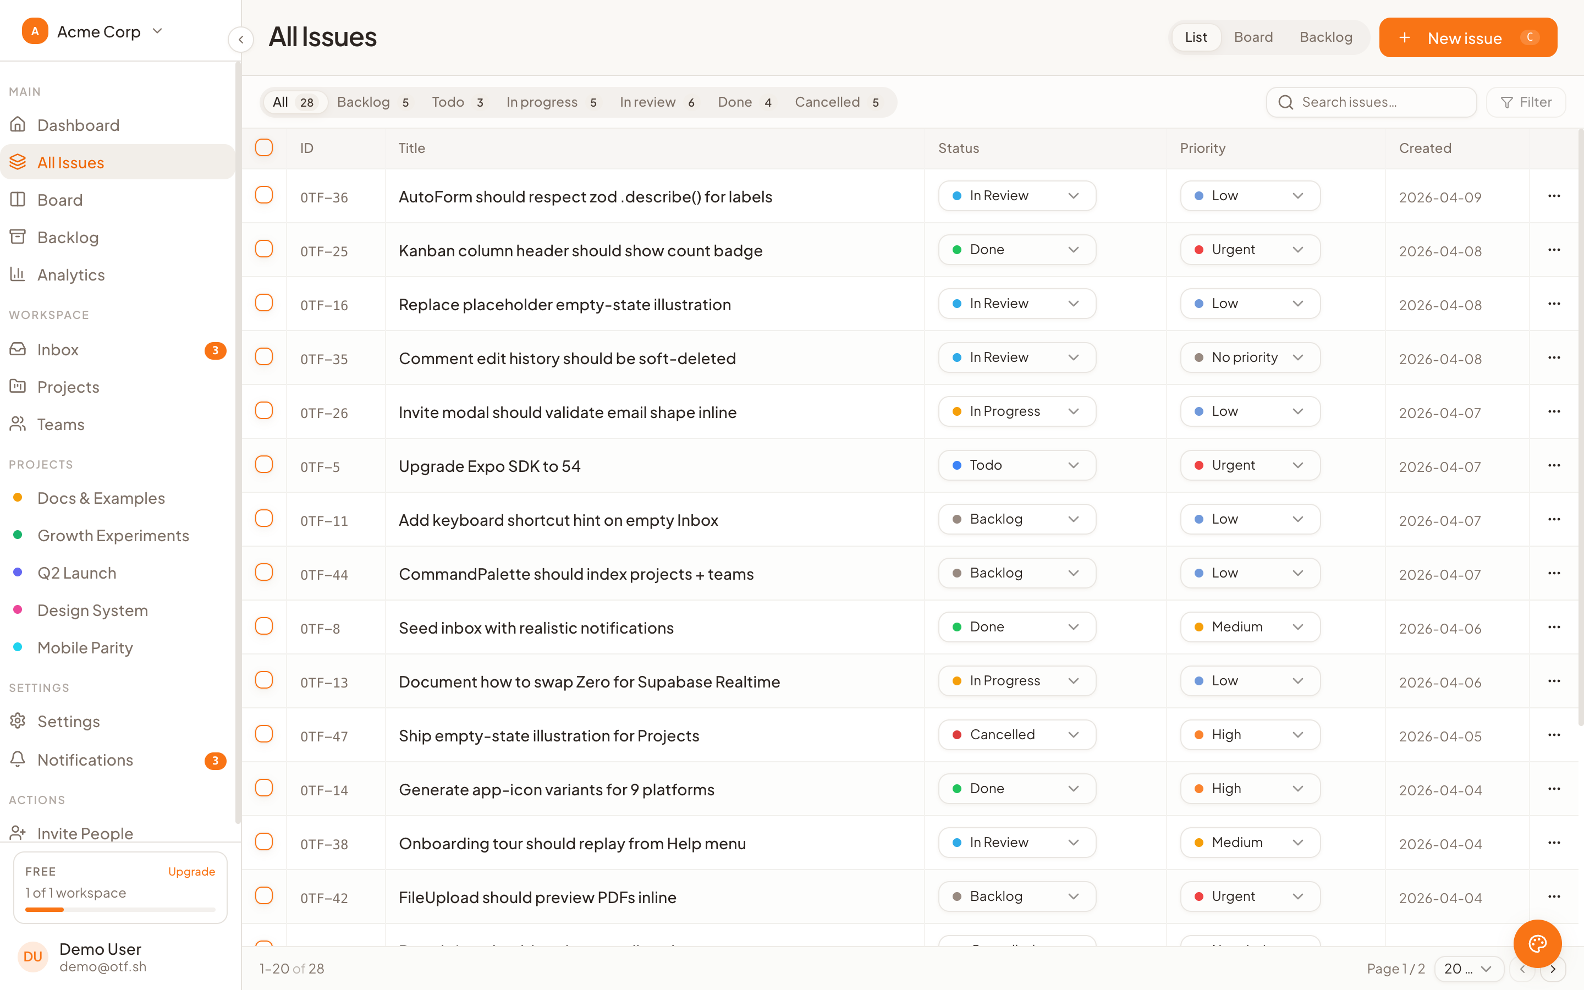The height and width of the screenshot is (990, 1584).
Task: Open Medium priority dropdown for OTF-8
Action: 1250,626
